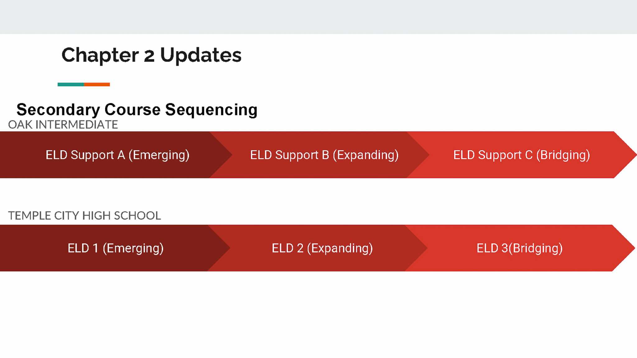Screen dimensions: 637x358
Task: Select the ELD 3(Bridging) arrow
Action: [519, 248]
